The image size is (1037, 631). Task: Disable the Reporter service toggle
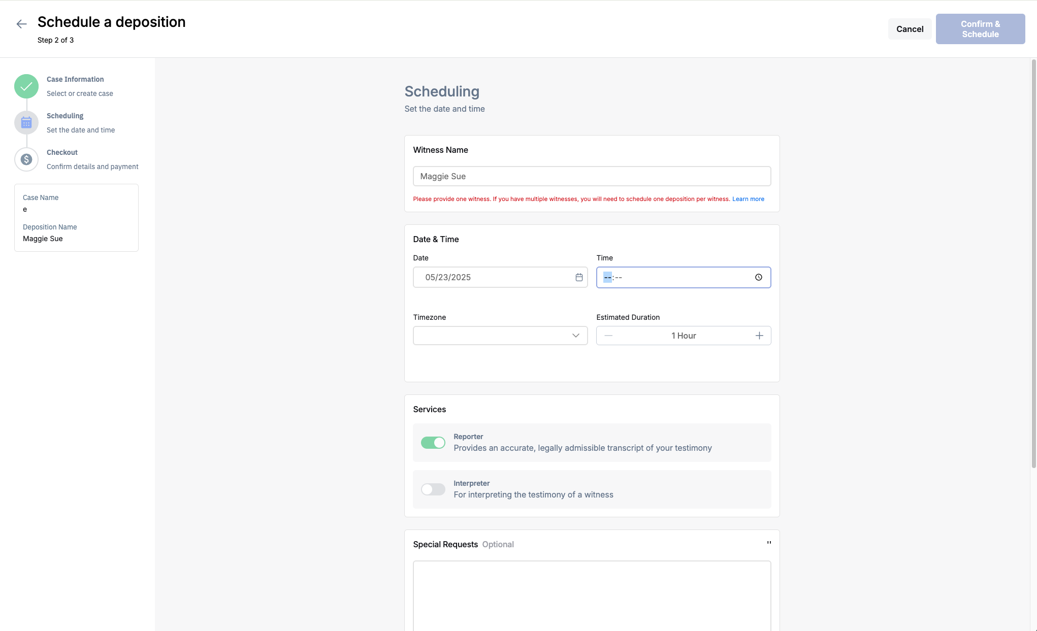(433, 443)
